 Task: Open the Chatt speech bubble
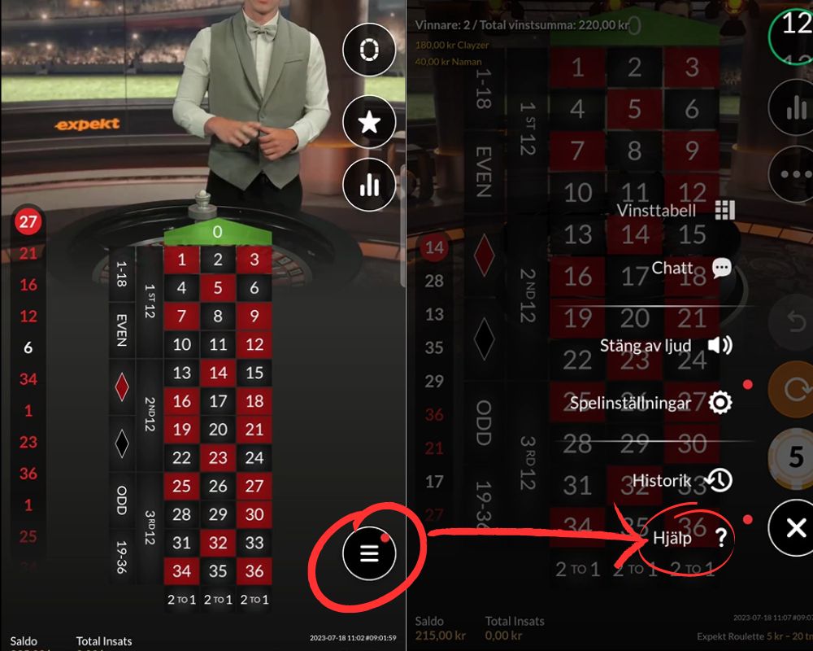coord(722,268)
